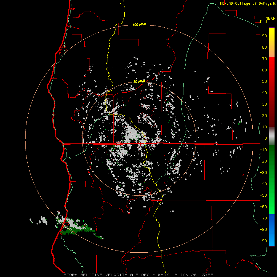Click the positive 70 scale label

[264, 59]
